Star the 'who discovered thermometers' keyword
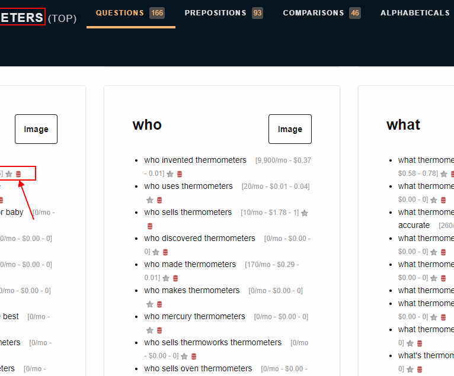This screenshot has width=454, height=376. tap(156, 252)
